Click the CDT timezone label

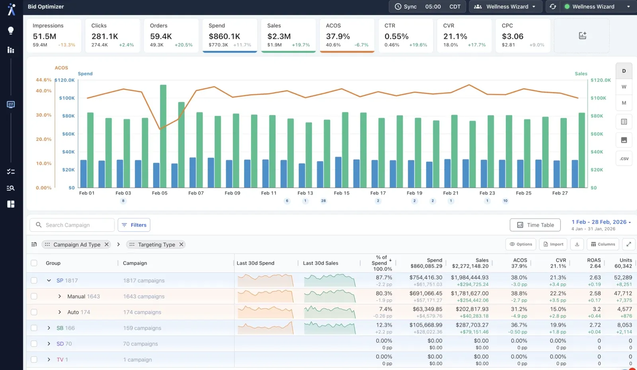tap(455, 6)
